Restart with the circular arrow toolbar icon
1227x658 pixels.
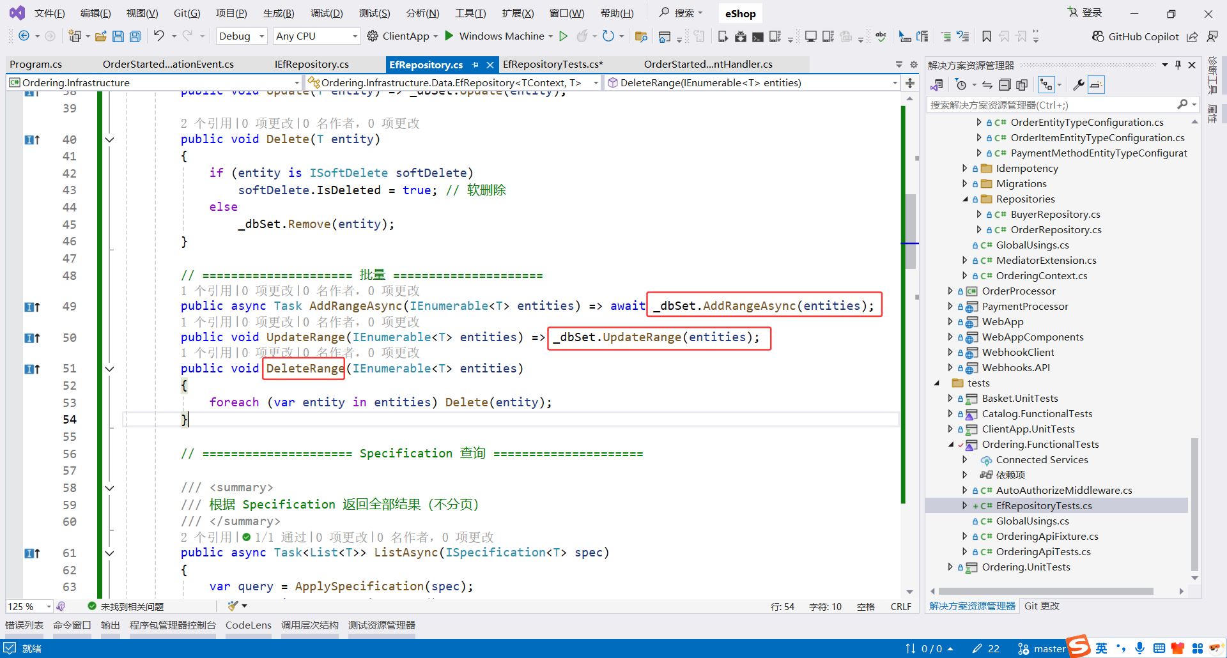[x=608, y=36]
